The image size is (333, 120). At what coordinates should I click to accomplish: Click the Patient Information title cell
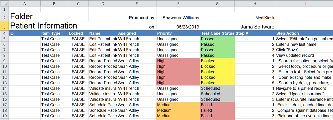coord(43,26)
